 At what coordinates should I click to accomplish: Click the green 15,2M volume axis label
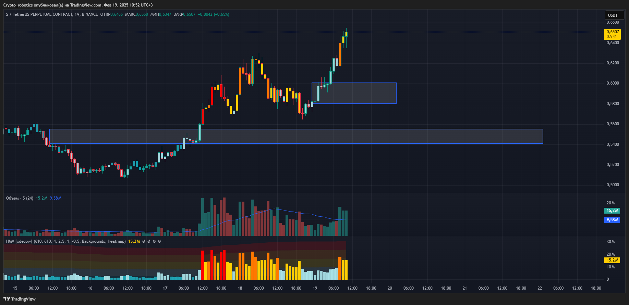tap(612, 211)
